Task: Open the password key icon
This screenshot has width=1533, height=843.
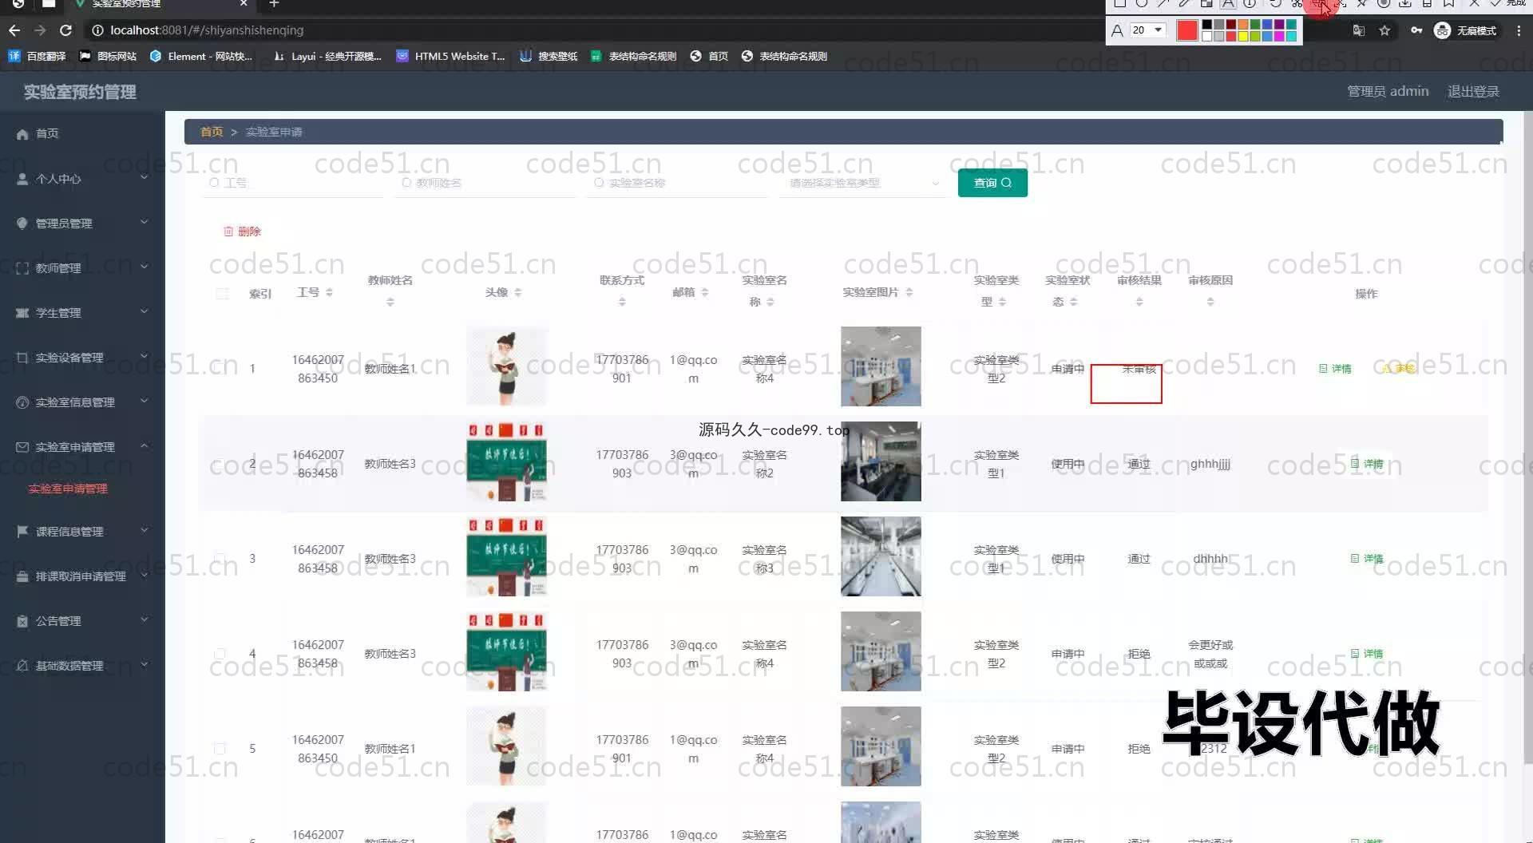Action: point(1416,30)
